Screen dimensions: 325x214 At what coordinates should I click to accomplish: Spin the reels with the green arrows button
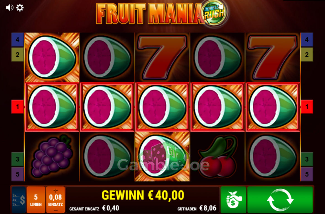click(x=280, y=200)
